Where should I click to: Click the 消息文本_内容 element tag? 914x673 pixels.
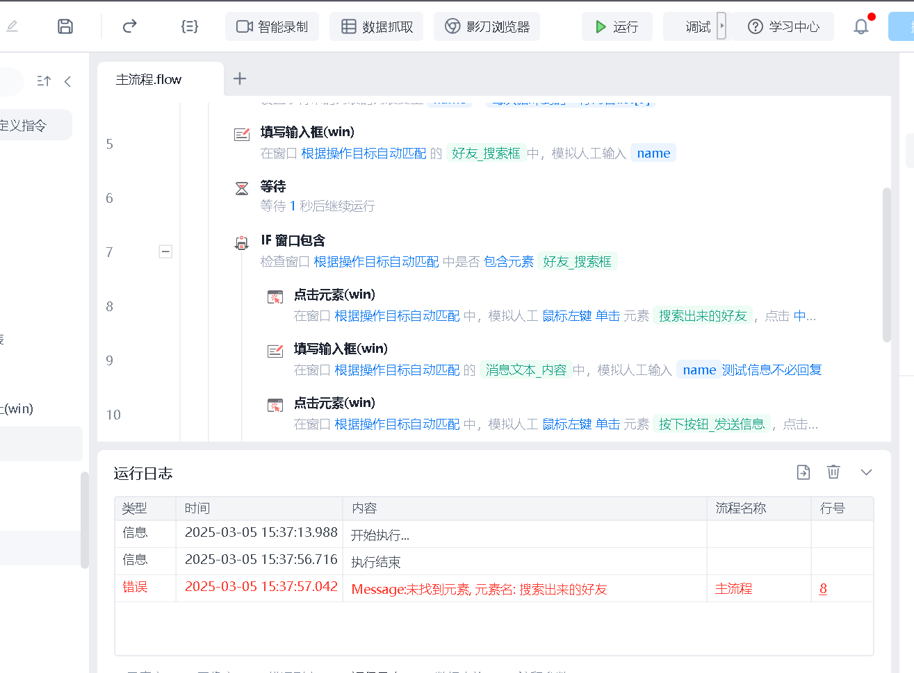[x=526, y=369]
